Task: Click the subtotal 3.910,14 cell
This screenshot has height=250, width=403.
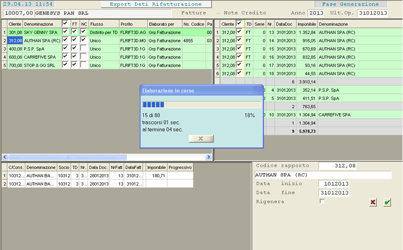Action: point(307,82)
